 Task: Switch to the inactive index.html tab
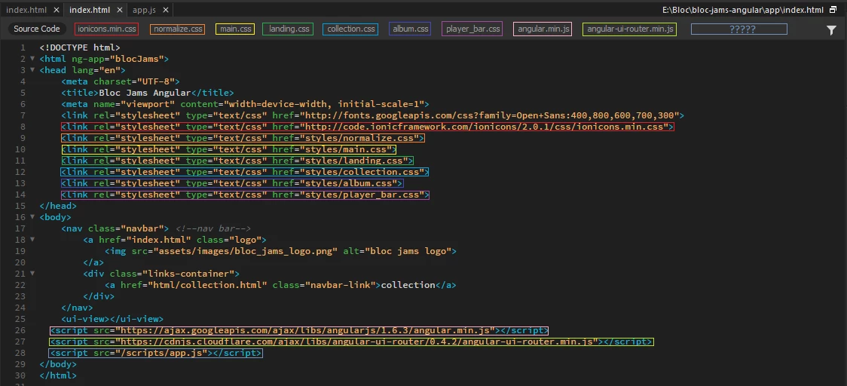pyautogui.click(x=26, y=10)
